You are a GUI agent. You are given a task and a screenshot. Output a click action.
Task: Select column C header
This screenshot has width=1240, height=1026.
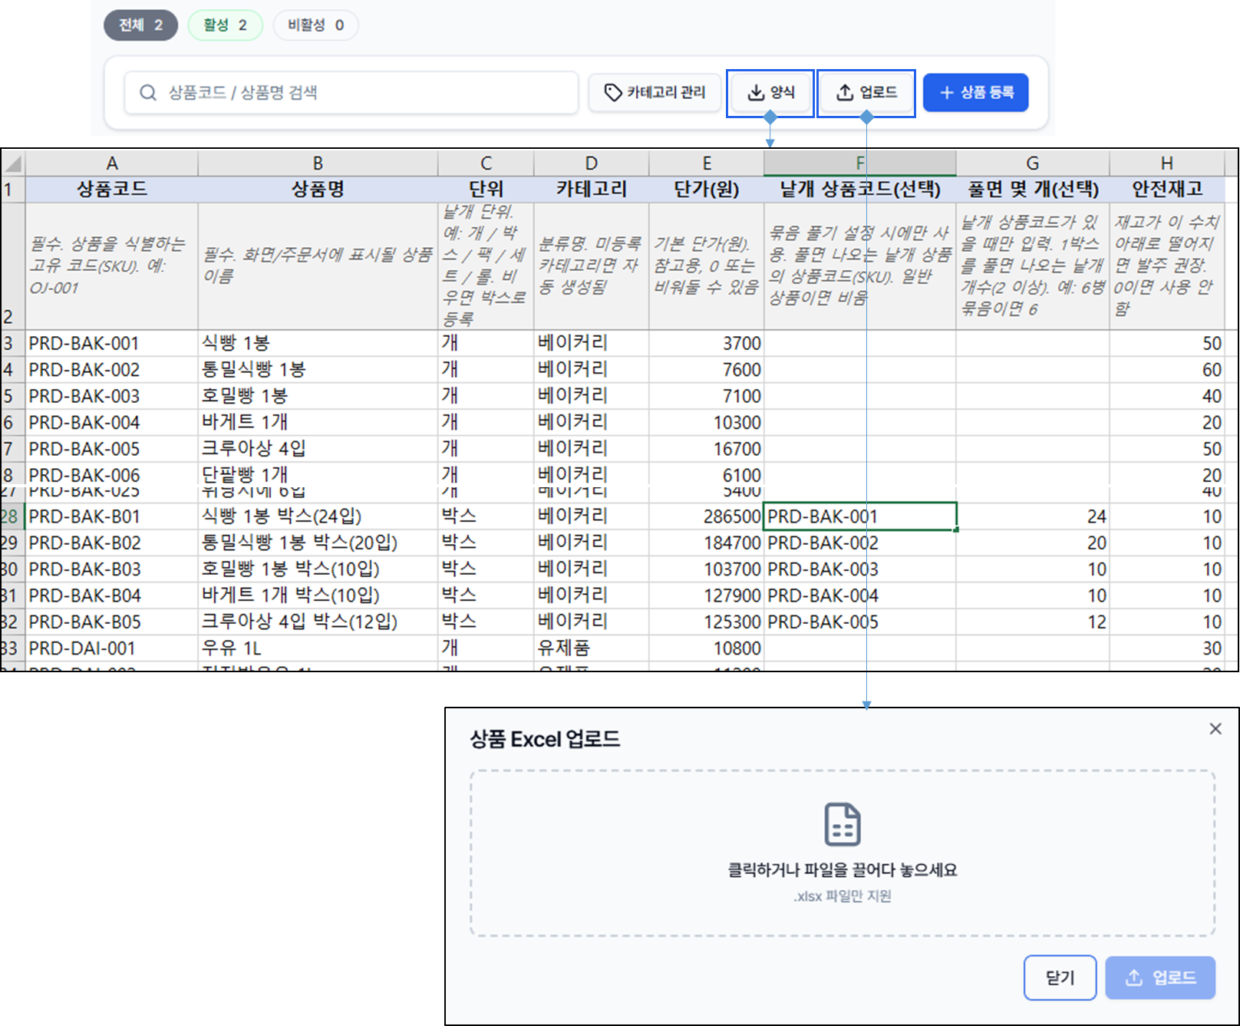(x=486, y=163)
